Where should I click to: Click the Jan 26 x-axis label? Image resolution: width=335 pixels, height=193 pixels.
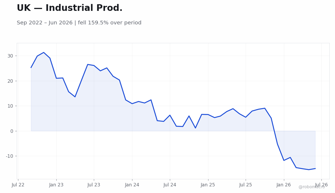pyautogui.click(x=284, y=185)
